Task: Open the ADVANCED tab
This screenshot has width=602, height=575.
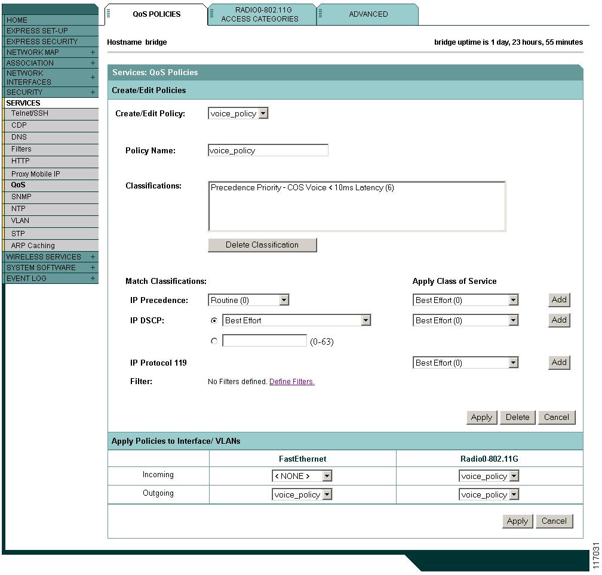Action: pyautogui.click(x=368, y=14)
